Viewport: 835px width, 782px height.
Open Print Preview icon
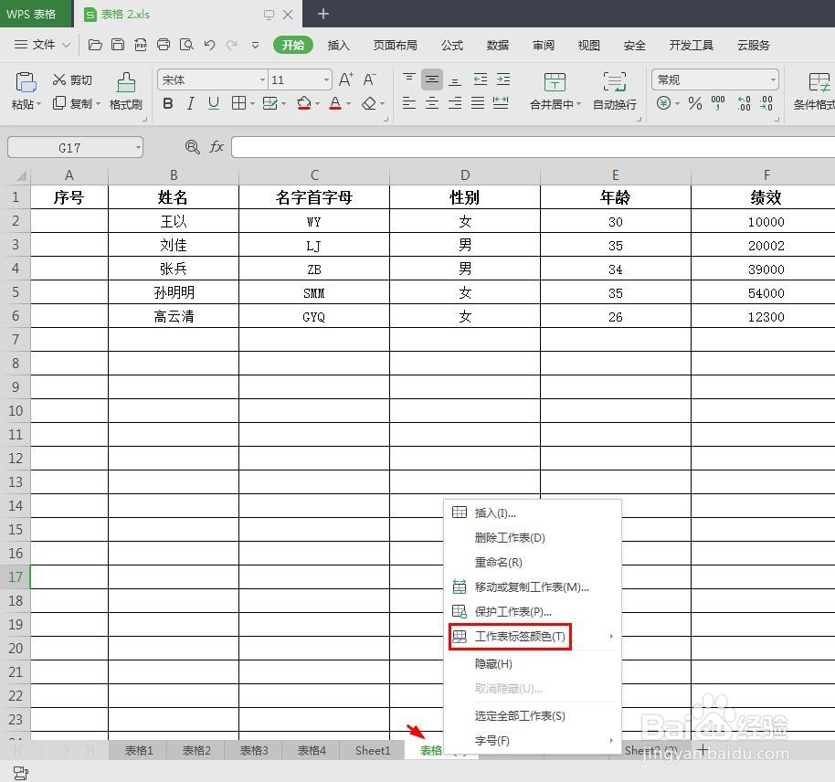pyautogui.click(x=186, y=45)
